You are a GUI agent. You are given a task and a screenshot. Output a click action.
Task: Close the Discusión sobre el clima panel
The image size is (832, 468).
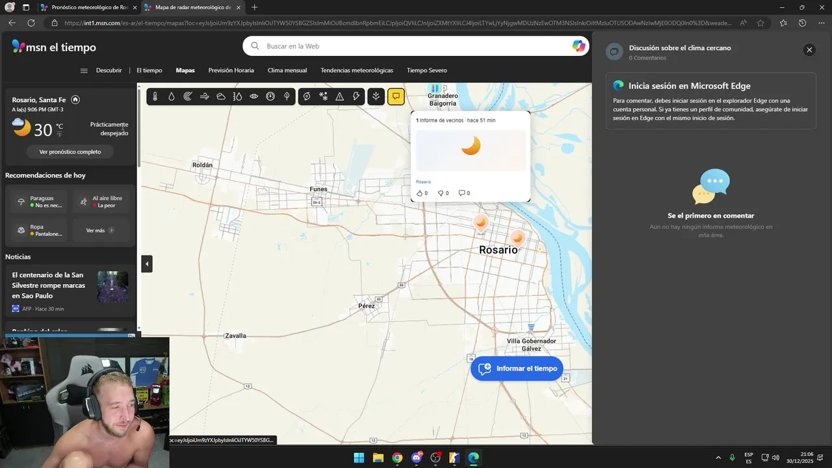pos(809,50)
